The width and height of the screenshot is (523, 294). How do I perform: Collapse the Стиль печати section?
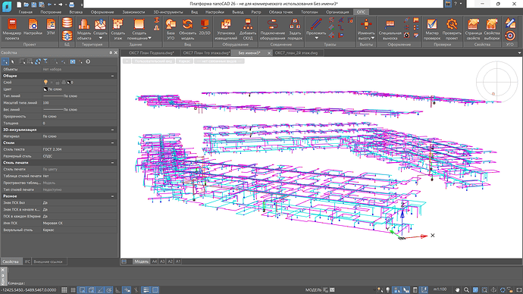click(112, 163)
